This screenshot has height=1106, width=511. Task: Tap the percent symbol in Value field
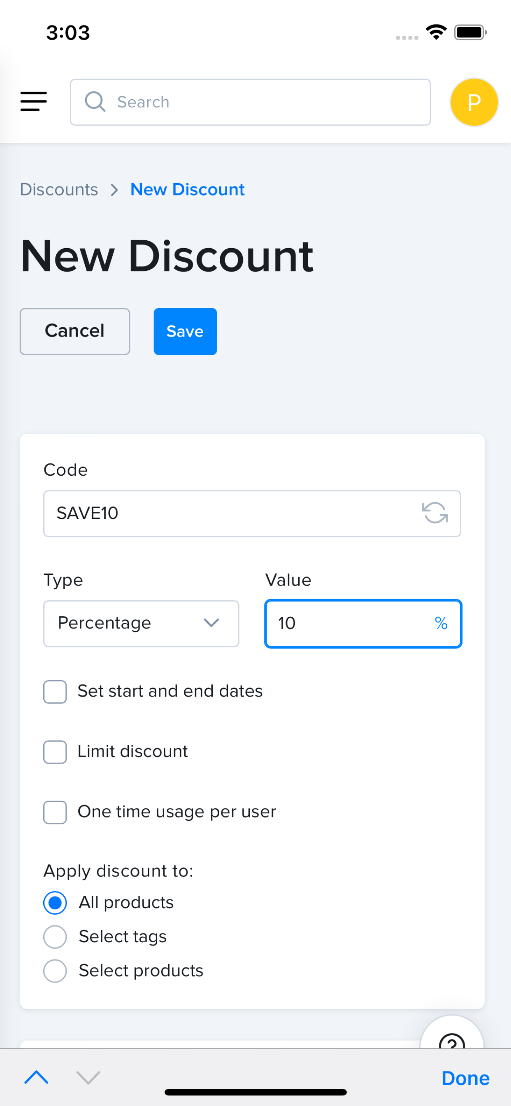(x=441, y=623)
